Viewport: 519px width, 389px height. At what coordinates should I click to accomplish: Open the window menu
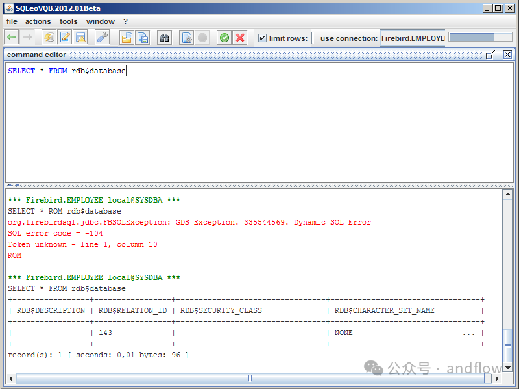pyautogui.click(x=100, y=21)
